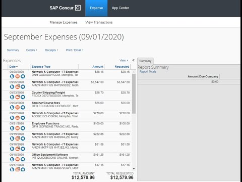Open the View dropdown above expense list
242x182 pixels.
(x=124, y=60)
